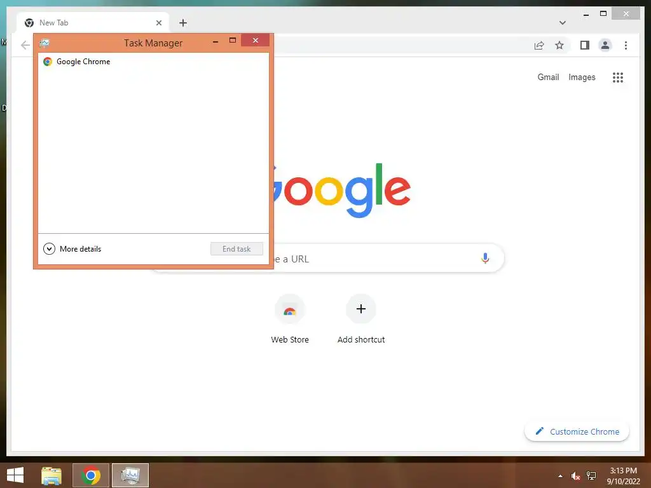This screenshot has height=488, width=651.
Task: Click the Add shortcut button
Action: 361,320
